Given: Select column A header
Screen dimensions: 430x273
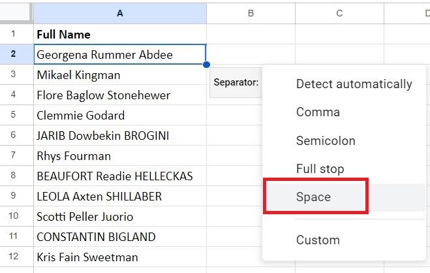Looking at the screenshot, I should (x=120, y=12).
